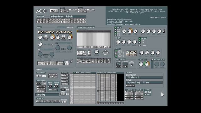Click INSERT in POSITION section
This screenshot has width=201, height=113.
[53, 75]
